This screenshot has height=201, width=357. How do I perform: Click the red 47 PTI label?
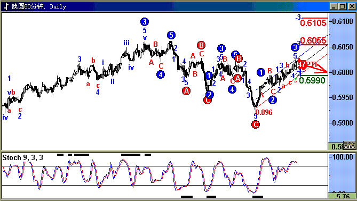tap(307, 64)
